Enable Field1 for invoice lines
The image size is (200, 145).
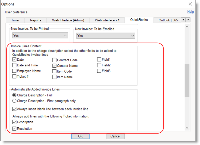(x=99, y=59)
